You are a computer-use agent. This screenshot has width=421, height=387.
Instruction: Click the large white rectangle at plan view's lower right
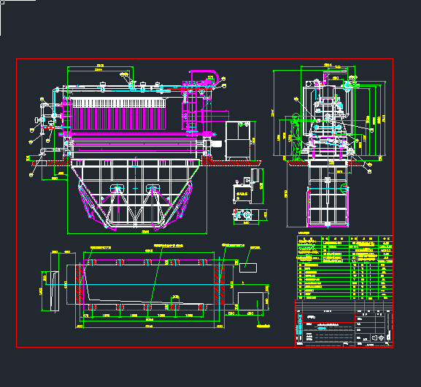tap(250, 301)
